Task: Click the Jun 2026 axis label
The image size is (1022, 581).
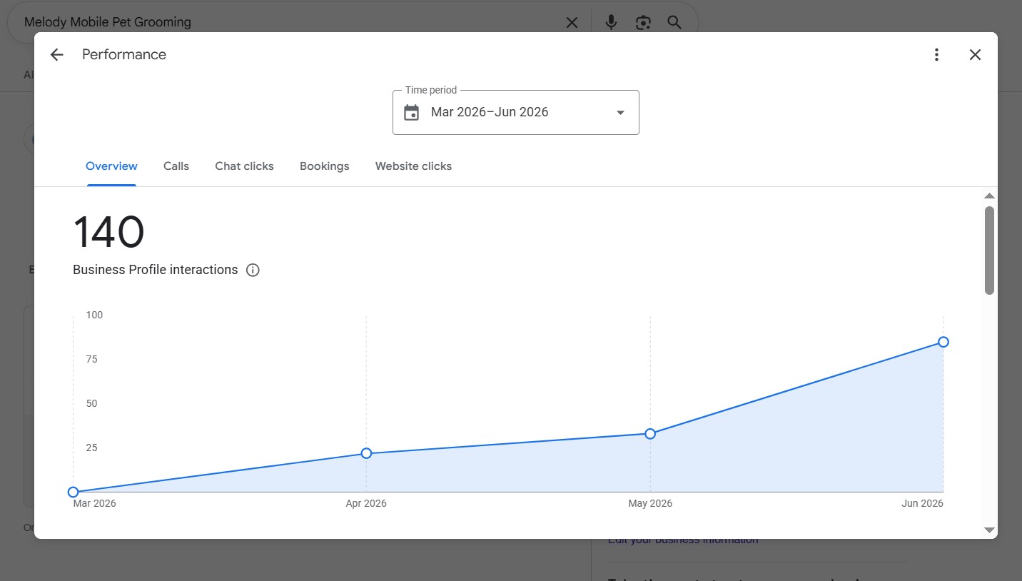Action: [x=922, y=503]
